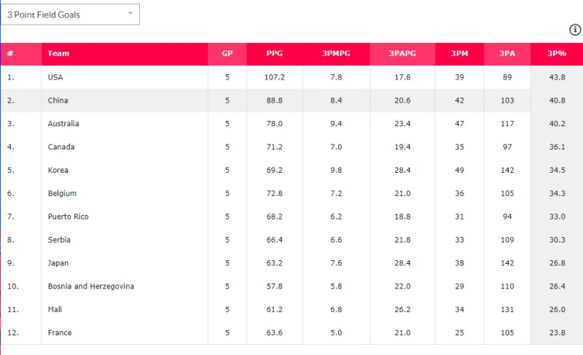Click the France team row
Viewport: 583px width, 355px height.
[60, 333]
